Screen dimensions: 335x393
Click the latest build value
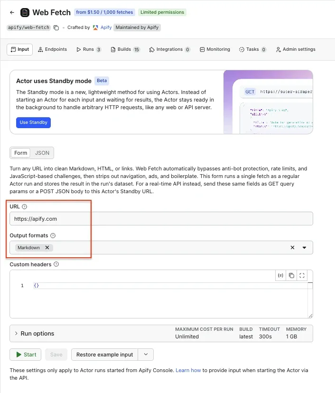[246, 337]
